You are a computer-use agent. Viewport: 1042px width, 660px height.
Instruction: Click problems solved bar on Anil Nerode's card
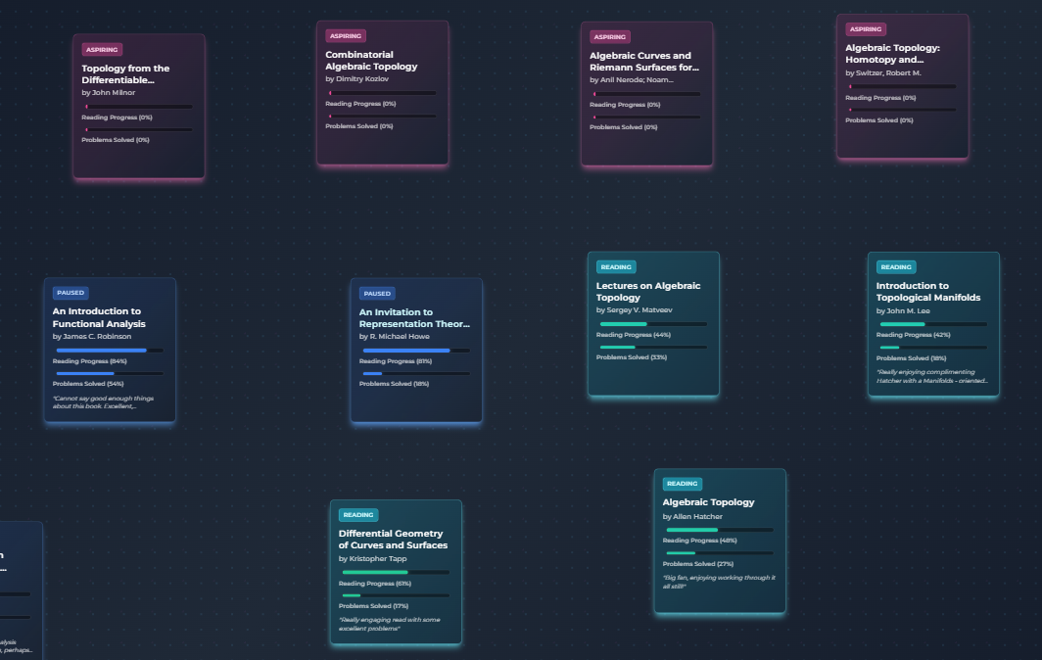point(647,117)
